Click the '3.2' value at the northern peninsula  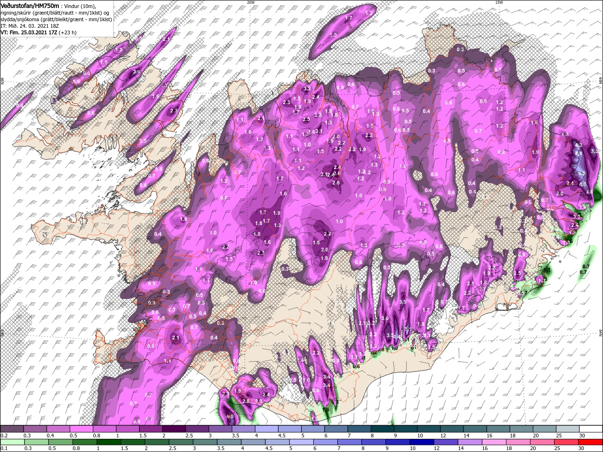(x=308, y=89)
